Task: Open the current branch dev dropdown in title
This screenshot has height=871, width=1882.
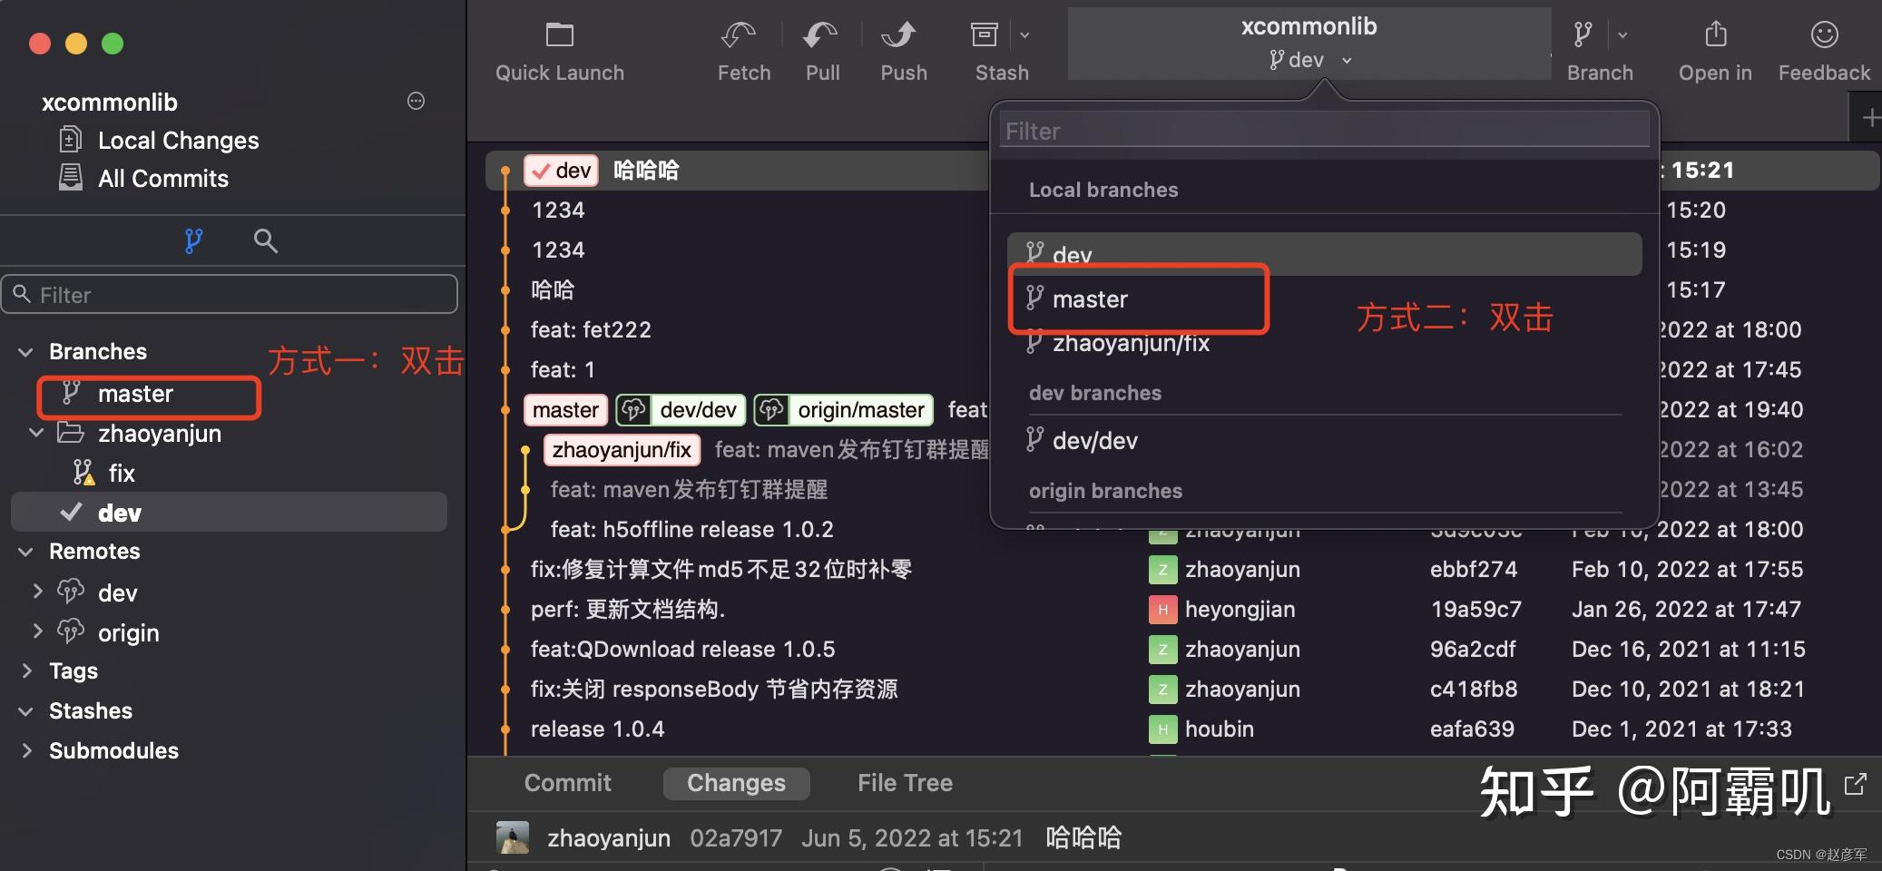Action: point(1309,60)
